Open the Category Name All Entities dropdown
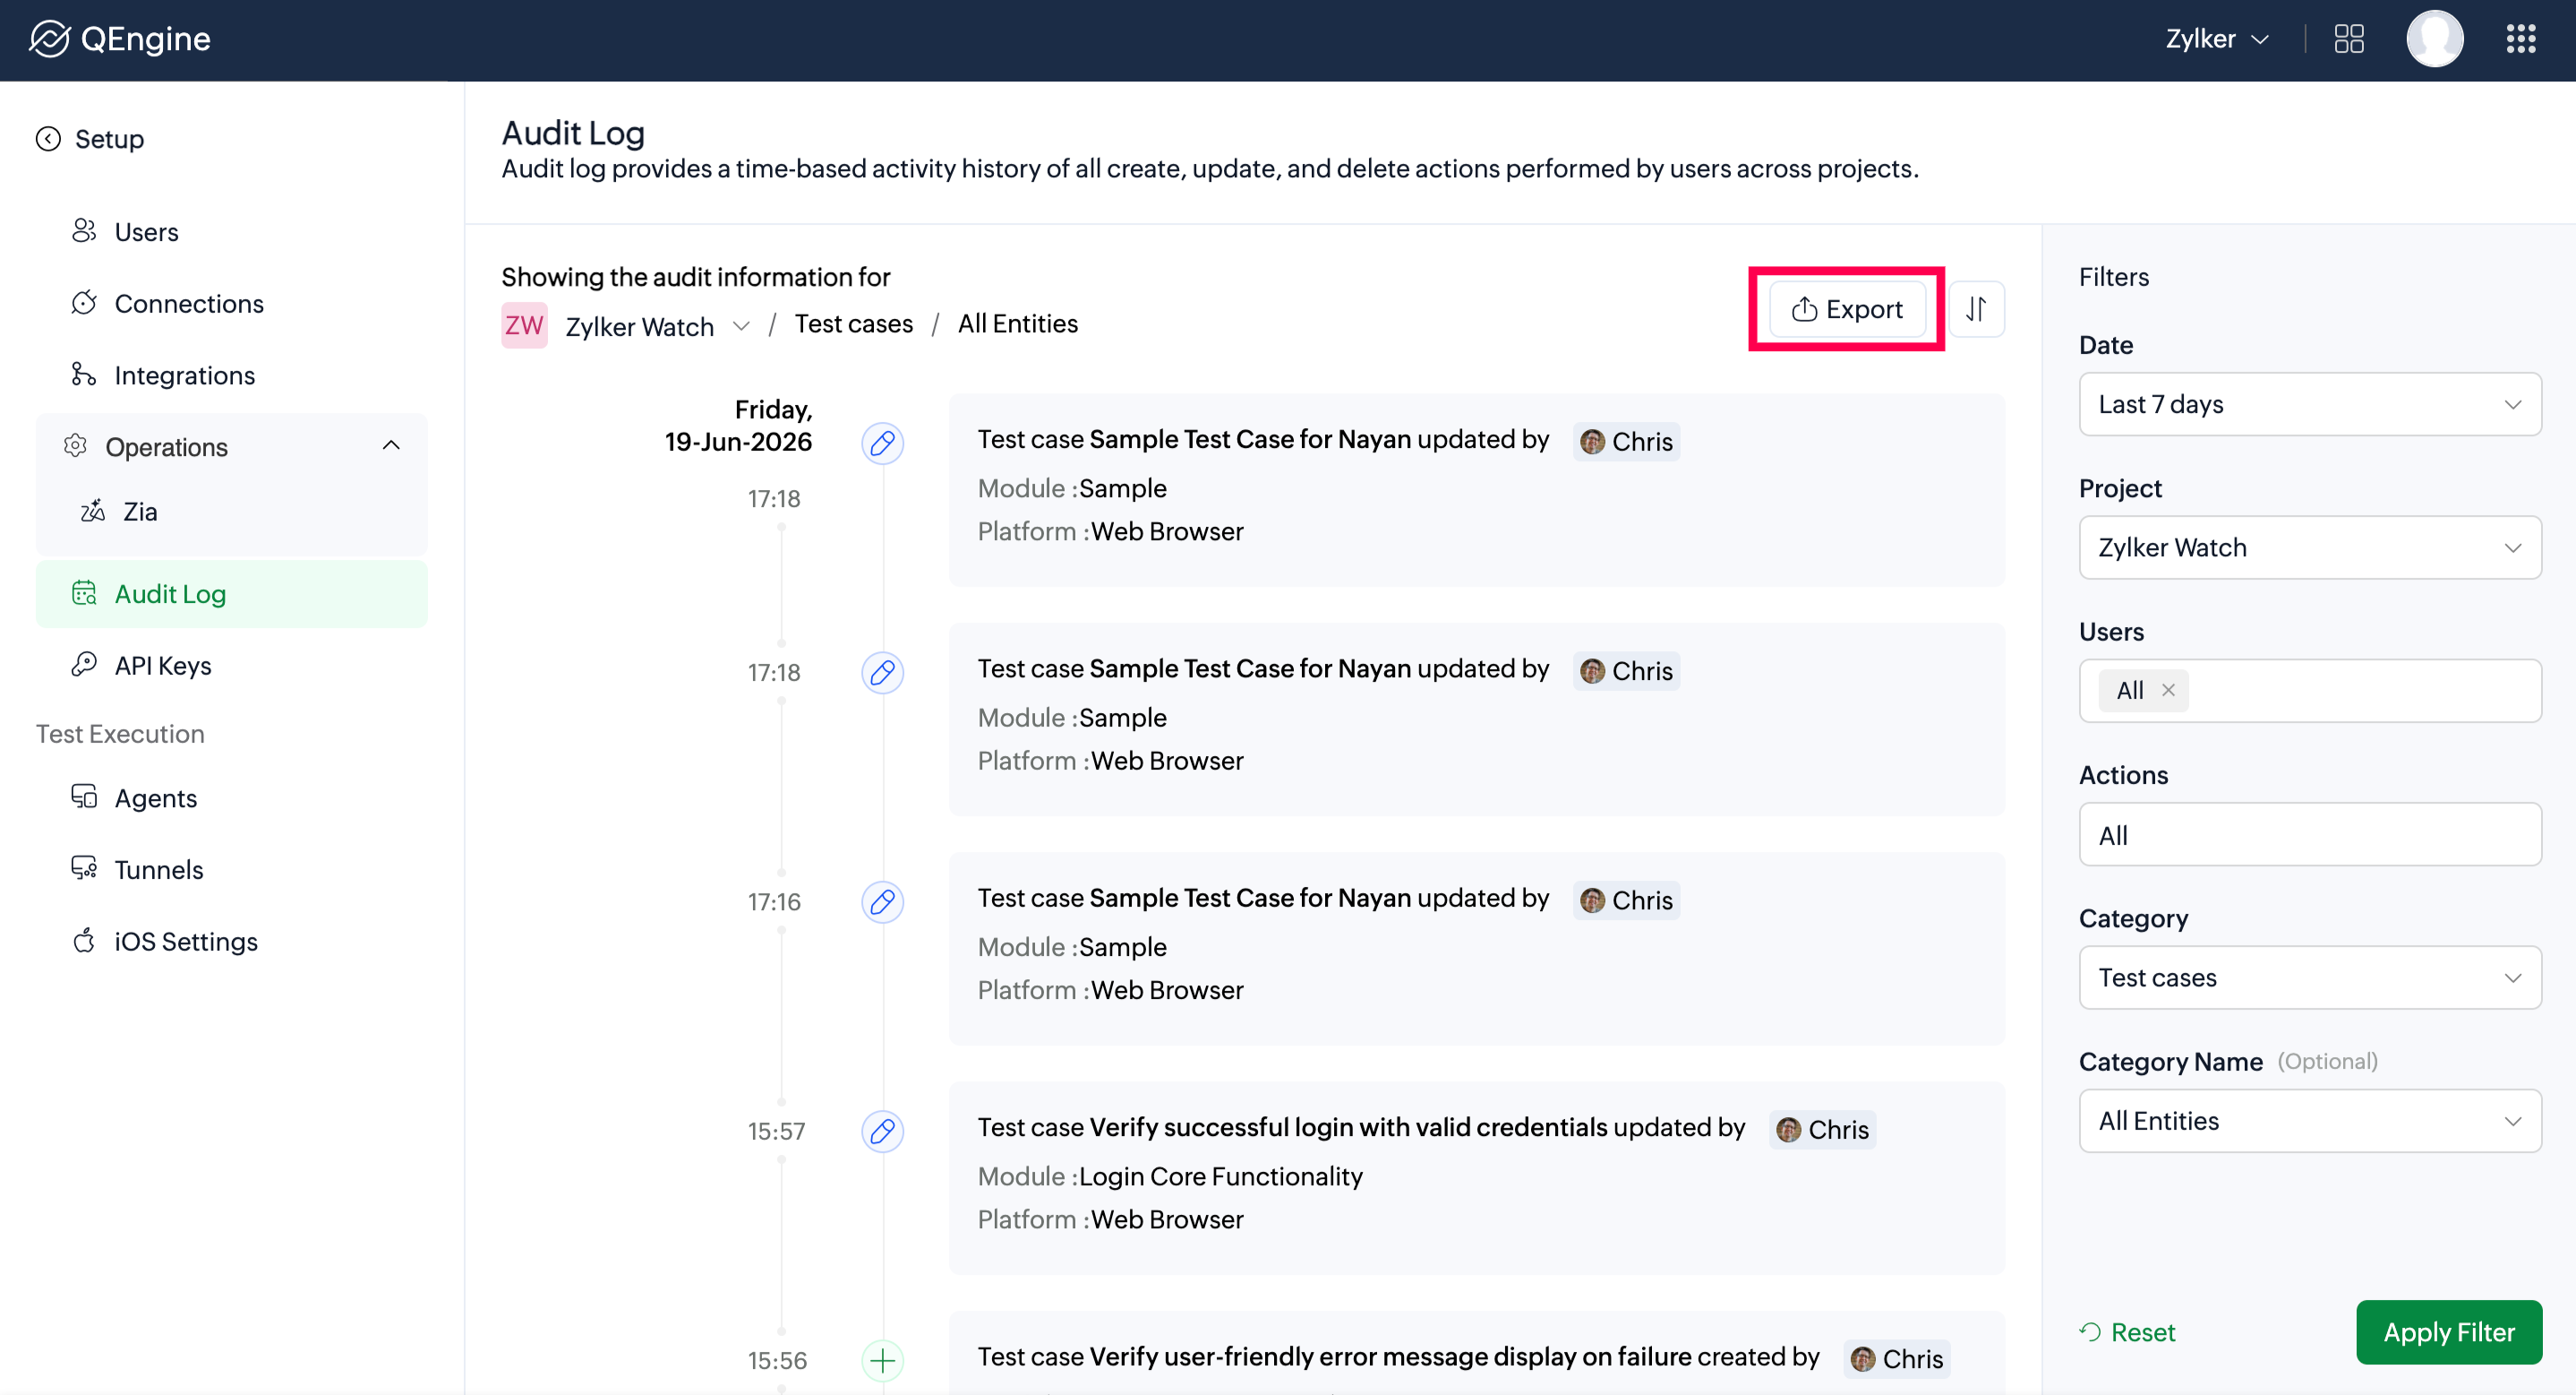 click(2310, 1121)
